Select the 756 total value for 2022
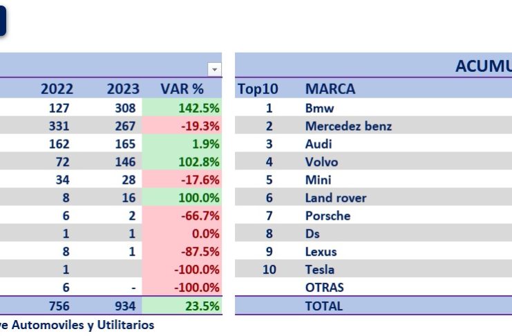Image resolution: width=512 pixels, height=336 pixels. pyautogui.click(x=59, y=306)
